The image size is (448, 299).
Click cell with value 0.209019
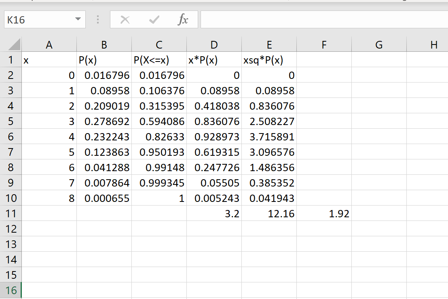[x=104, y=106]
